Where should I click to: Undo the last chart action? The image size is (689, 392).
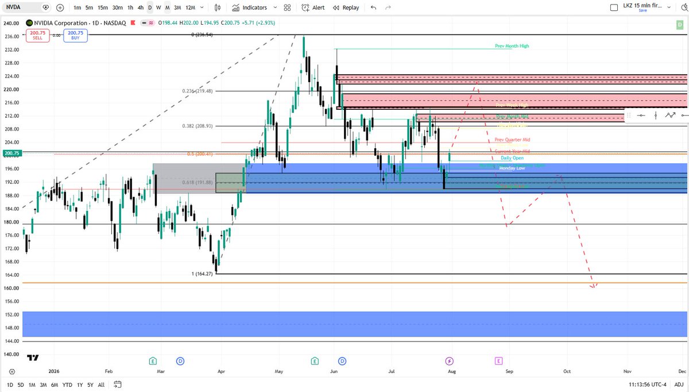374,7
